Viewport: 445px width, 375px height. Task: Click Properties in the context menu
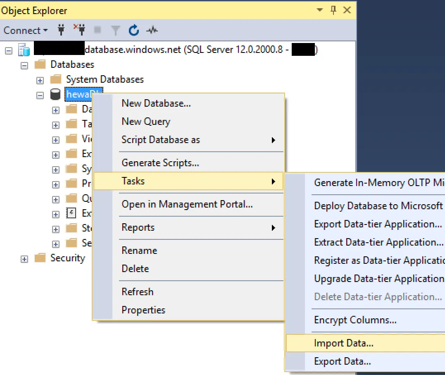tap(143, 310)
